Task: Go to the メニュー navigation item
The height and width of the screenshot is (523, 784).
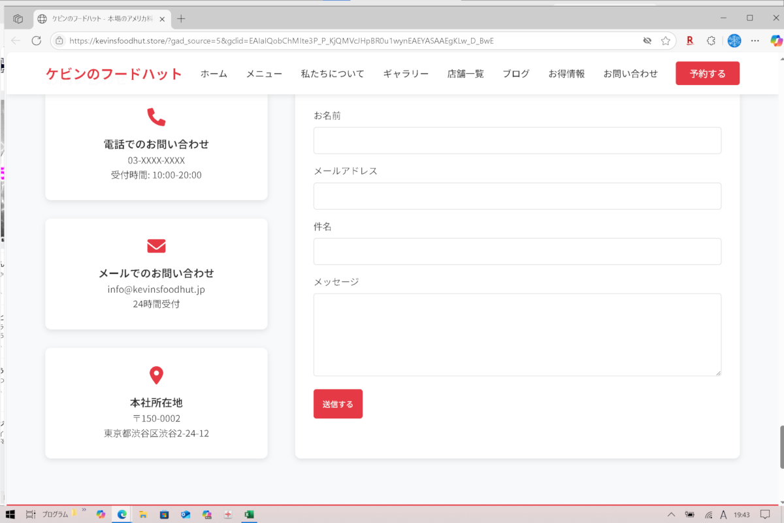Action: pyautogui.click(x=264, y=74)
